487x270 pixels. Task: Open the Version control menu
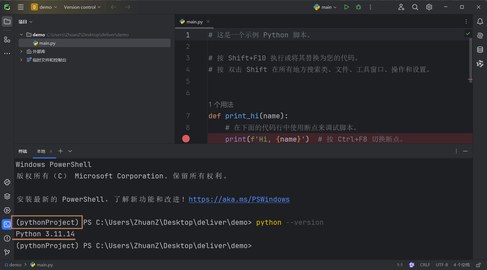click(x=82, y=7)
